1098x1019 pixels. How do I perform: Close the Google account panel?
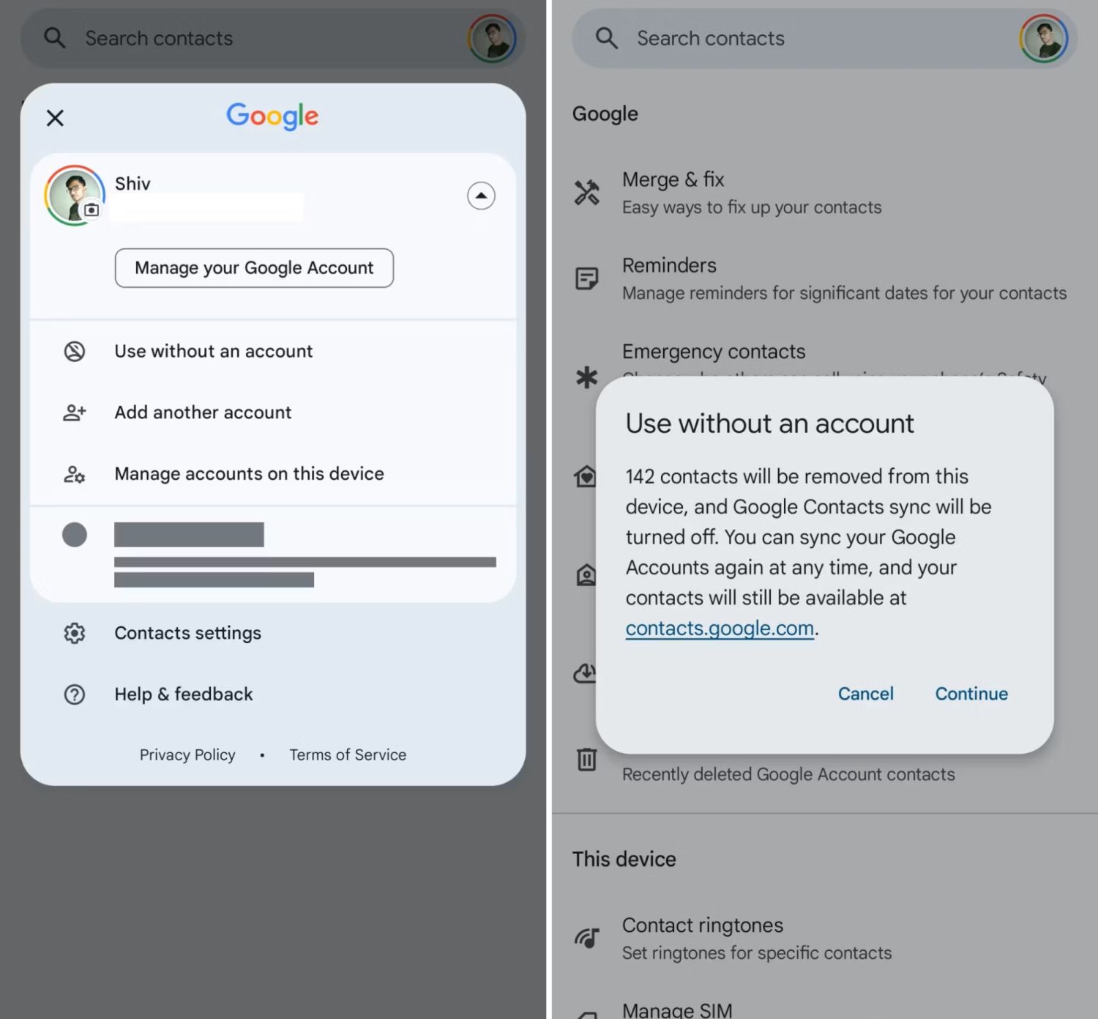pos(55,118)
